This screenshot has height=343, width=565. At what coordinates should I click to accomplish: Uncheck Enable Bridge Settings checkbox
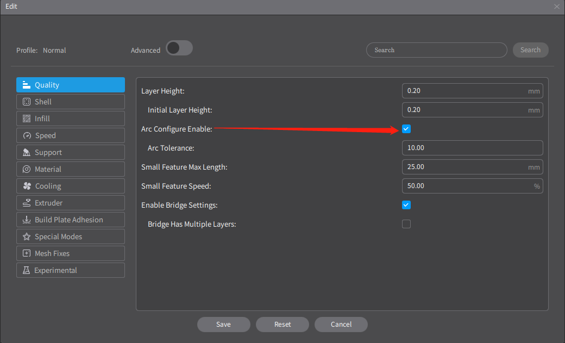406,205
